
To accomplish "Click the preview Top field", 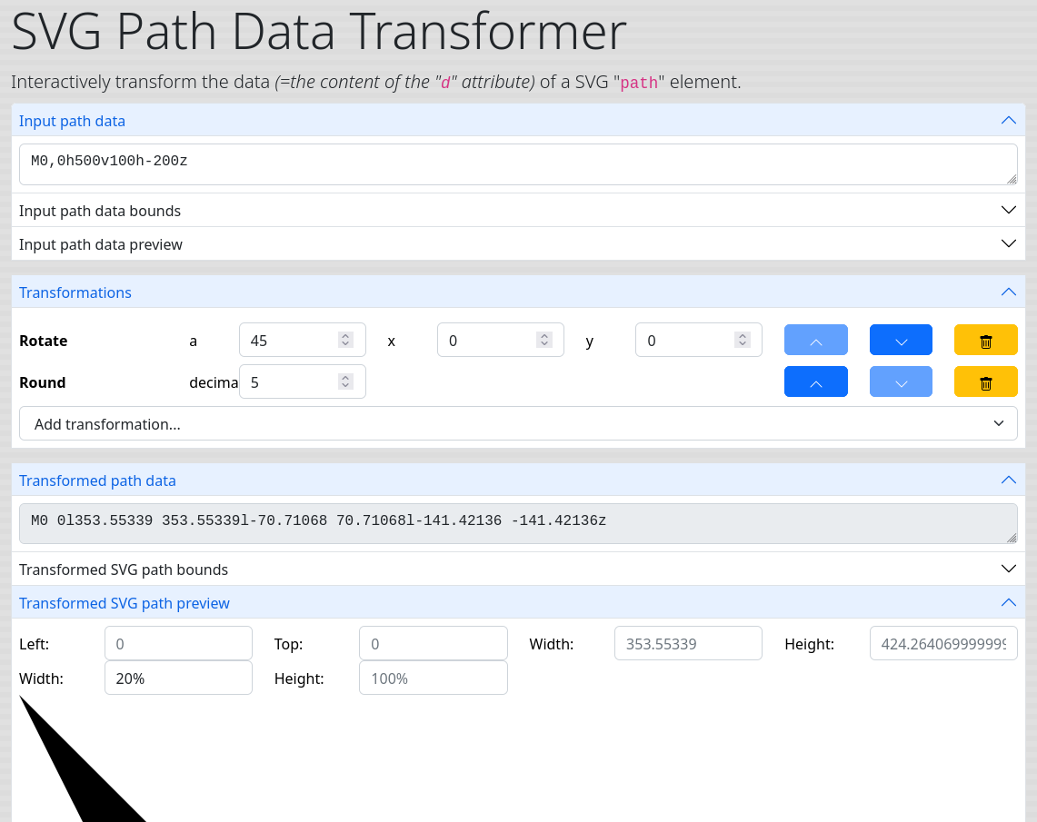I will (434, 644).
